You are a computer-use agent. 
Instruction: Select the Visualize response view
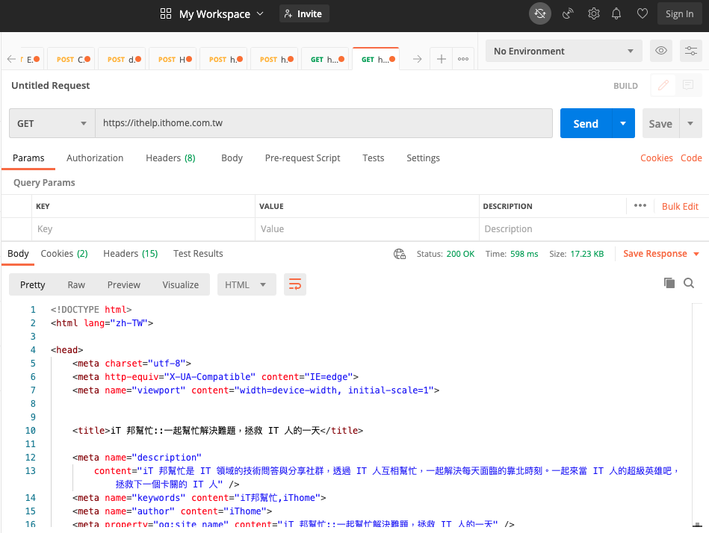[180, 284]
